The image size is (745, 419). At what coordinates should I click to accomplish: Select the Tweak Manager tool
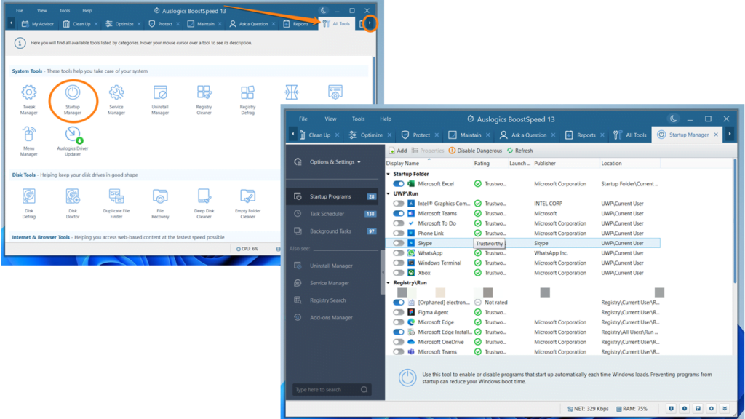28,95
